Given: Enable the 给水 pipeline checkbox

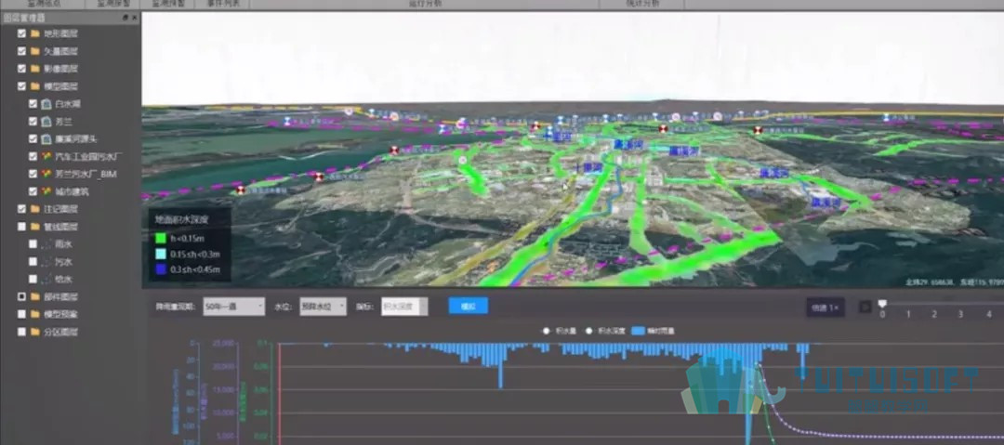Looking at the screenshot, I should point(33,279).
